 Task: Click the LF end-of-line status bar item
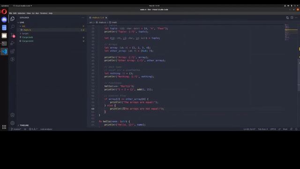pos(279,129)
